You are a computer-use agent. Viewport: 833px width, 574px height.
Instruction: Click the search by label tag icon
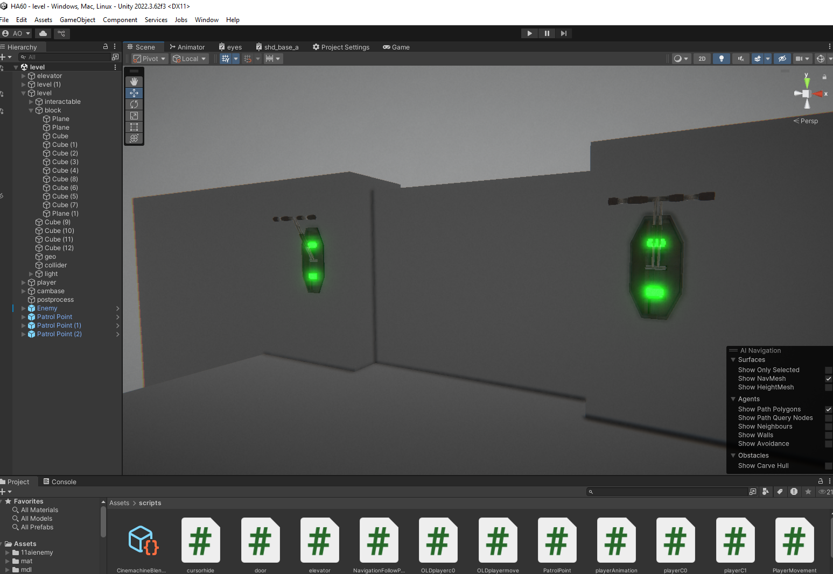coord(780,492)
